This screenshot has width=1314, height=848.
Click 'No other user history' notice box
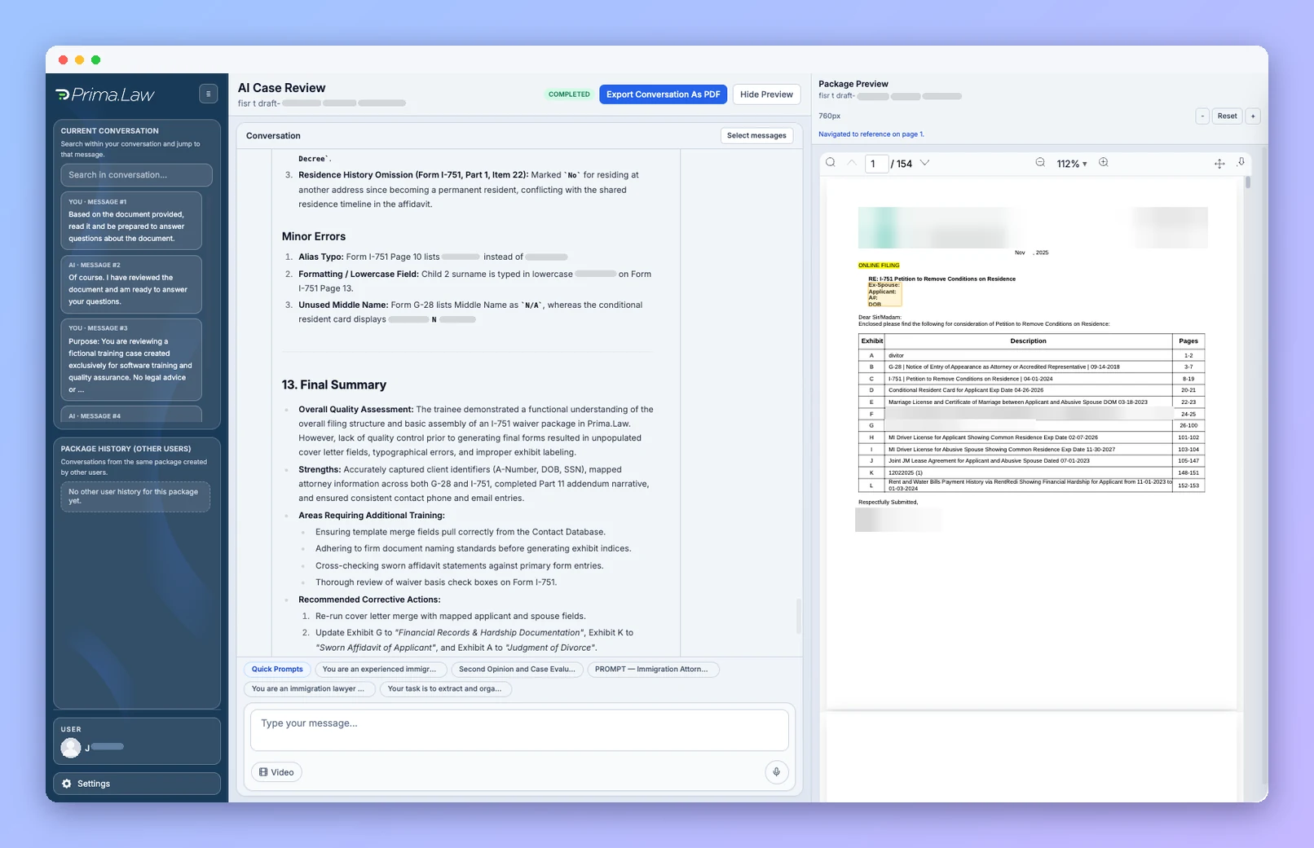click(x=135, y=497)
